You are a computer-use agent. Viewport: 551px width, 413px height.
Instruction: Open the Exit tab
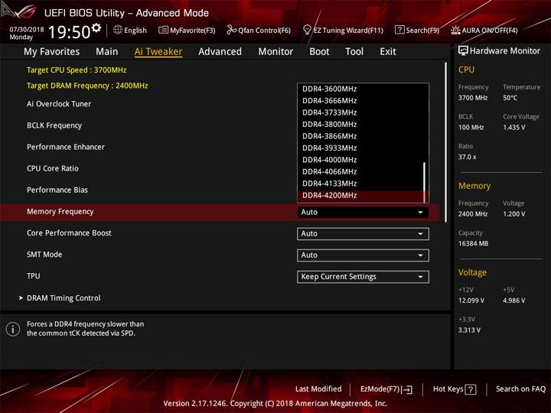coord(387,52)
